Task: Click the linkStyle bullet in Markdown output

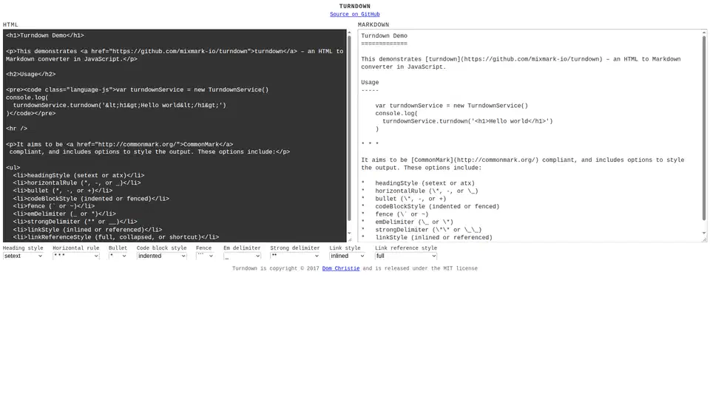Action: coord(427,237)
